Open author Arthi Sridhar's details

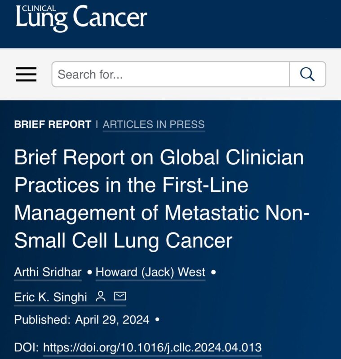pos(48,272)
